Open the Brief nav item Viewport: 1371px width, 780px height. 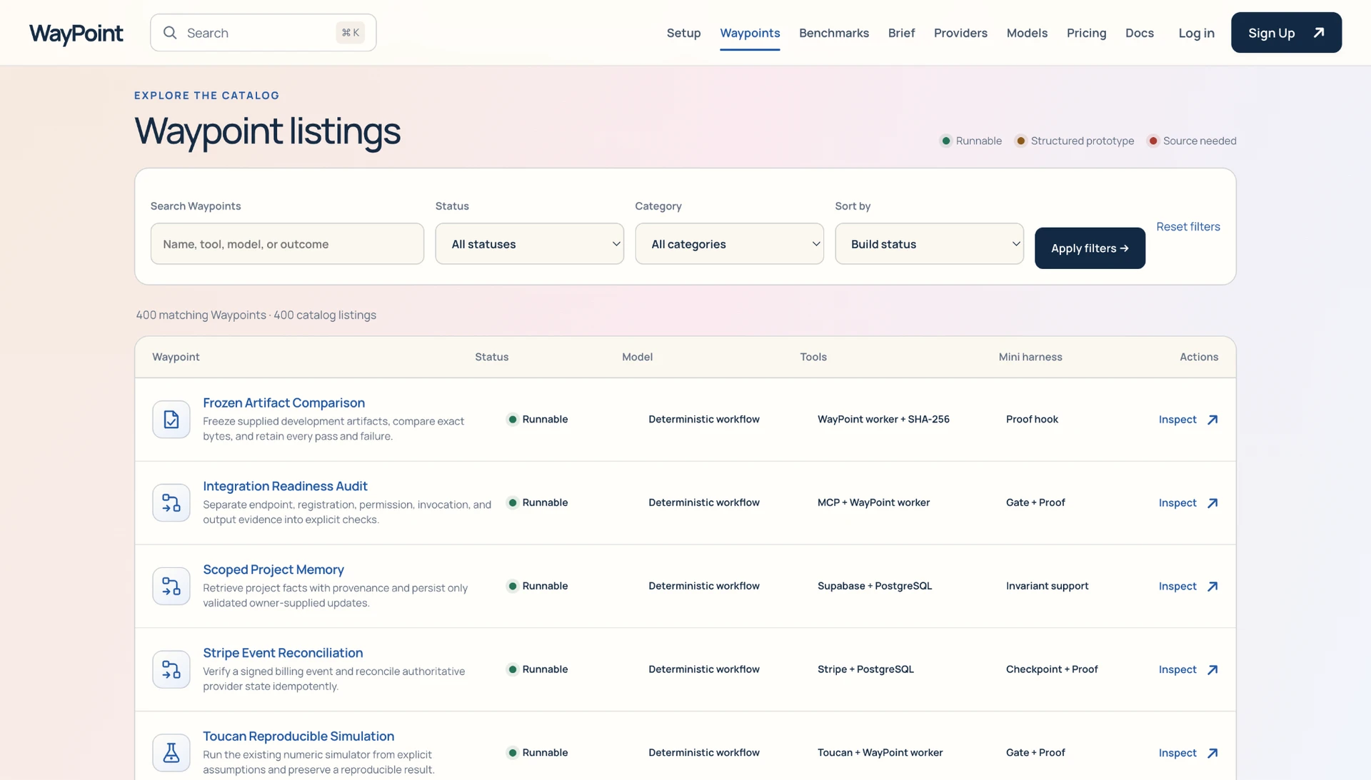coord(901,33)
